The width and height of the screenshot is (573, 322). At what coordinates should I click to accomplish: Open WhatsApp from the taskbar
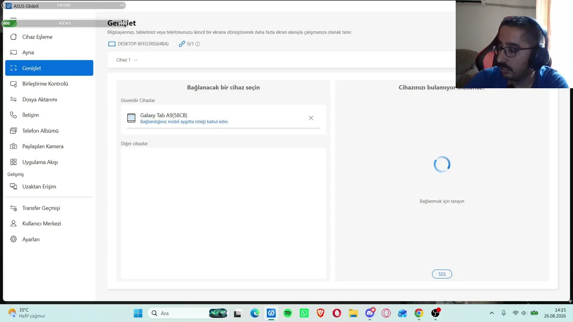coord(304,313)
